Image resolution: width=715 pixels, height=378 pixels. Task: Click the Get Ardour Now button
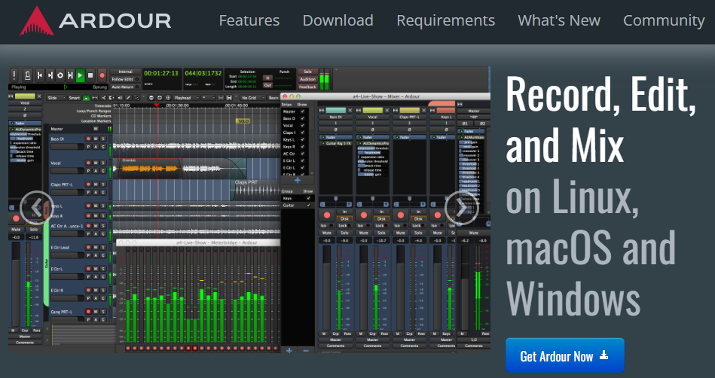(564, 355)
